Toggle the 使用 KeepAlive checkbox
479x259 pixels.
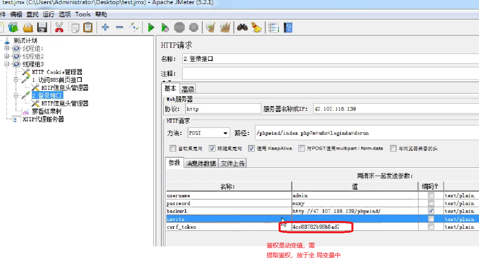[x=251, y=148]
